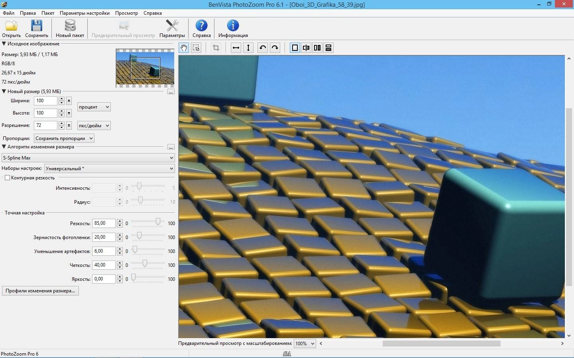Click the Ширина input field
The height and width of the screenshot is (358, 574).
pos(45,101)
